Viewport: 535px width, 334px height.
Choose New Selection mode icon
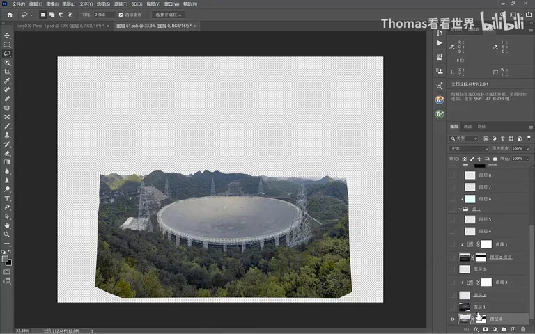coord(42,15)
